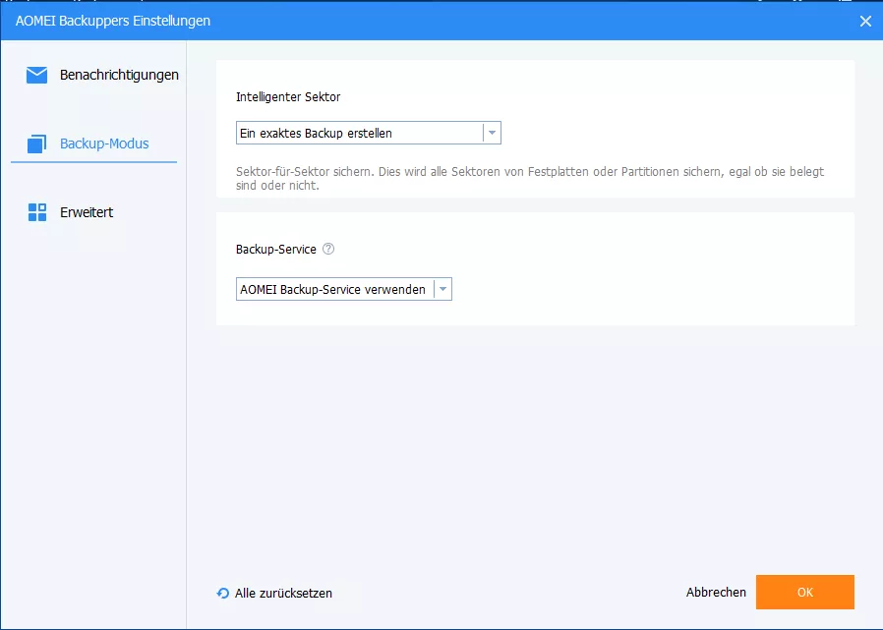Open the 'AOMEI Backup-Service verwenden' combo box
Image resolution: width=883 pixels, height=630 pixels.
click(x=343, y=289)
